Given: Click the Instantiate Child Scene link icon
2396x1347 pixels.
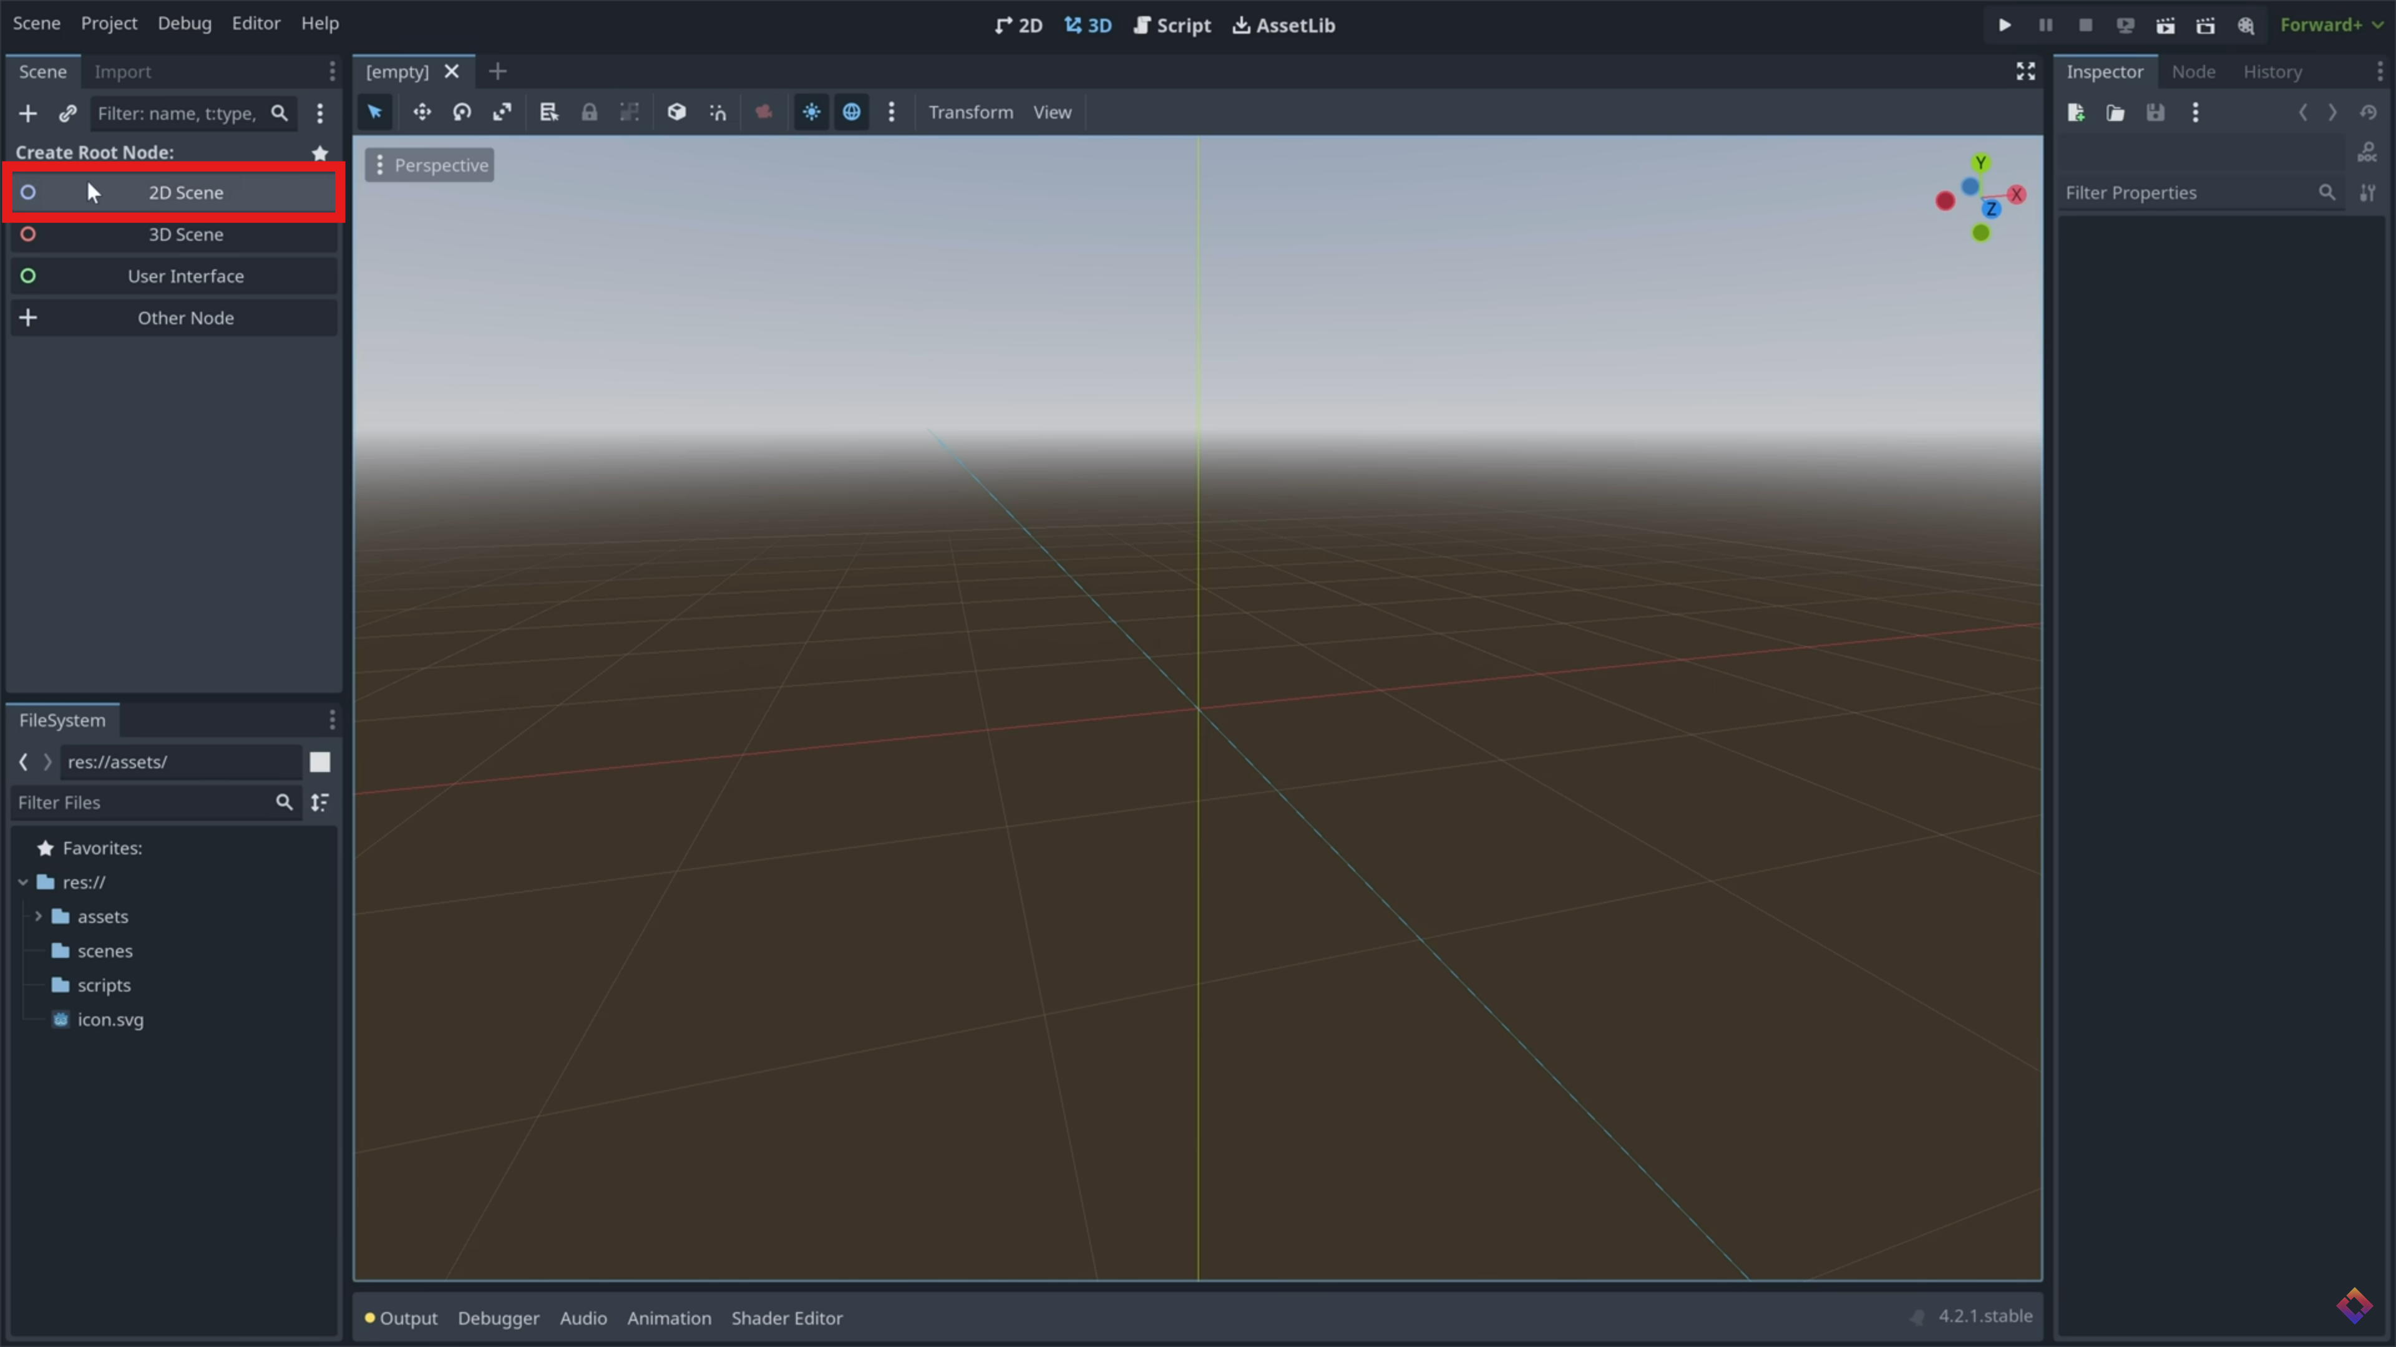Looking at the screenshot, I should (68, 113).
